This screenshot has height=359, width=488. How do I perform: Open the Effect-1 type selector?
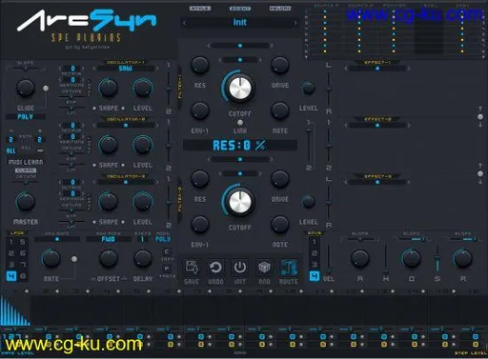(x=377, y=69)
